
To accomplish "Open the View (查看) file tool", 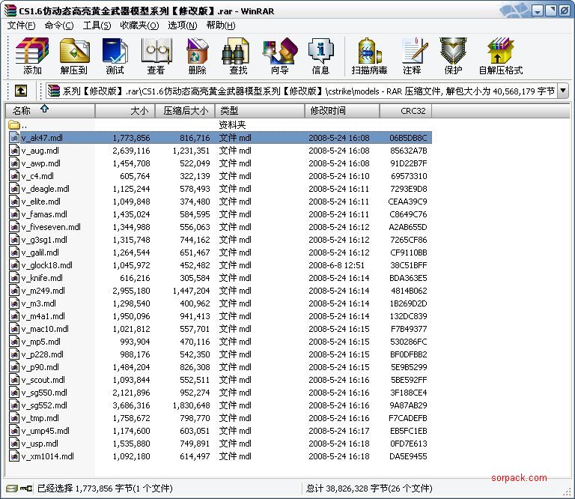I will click(x=156, y=56).
